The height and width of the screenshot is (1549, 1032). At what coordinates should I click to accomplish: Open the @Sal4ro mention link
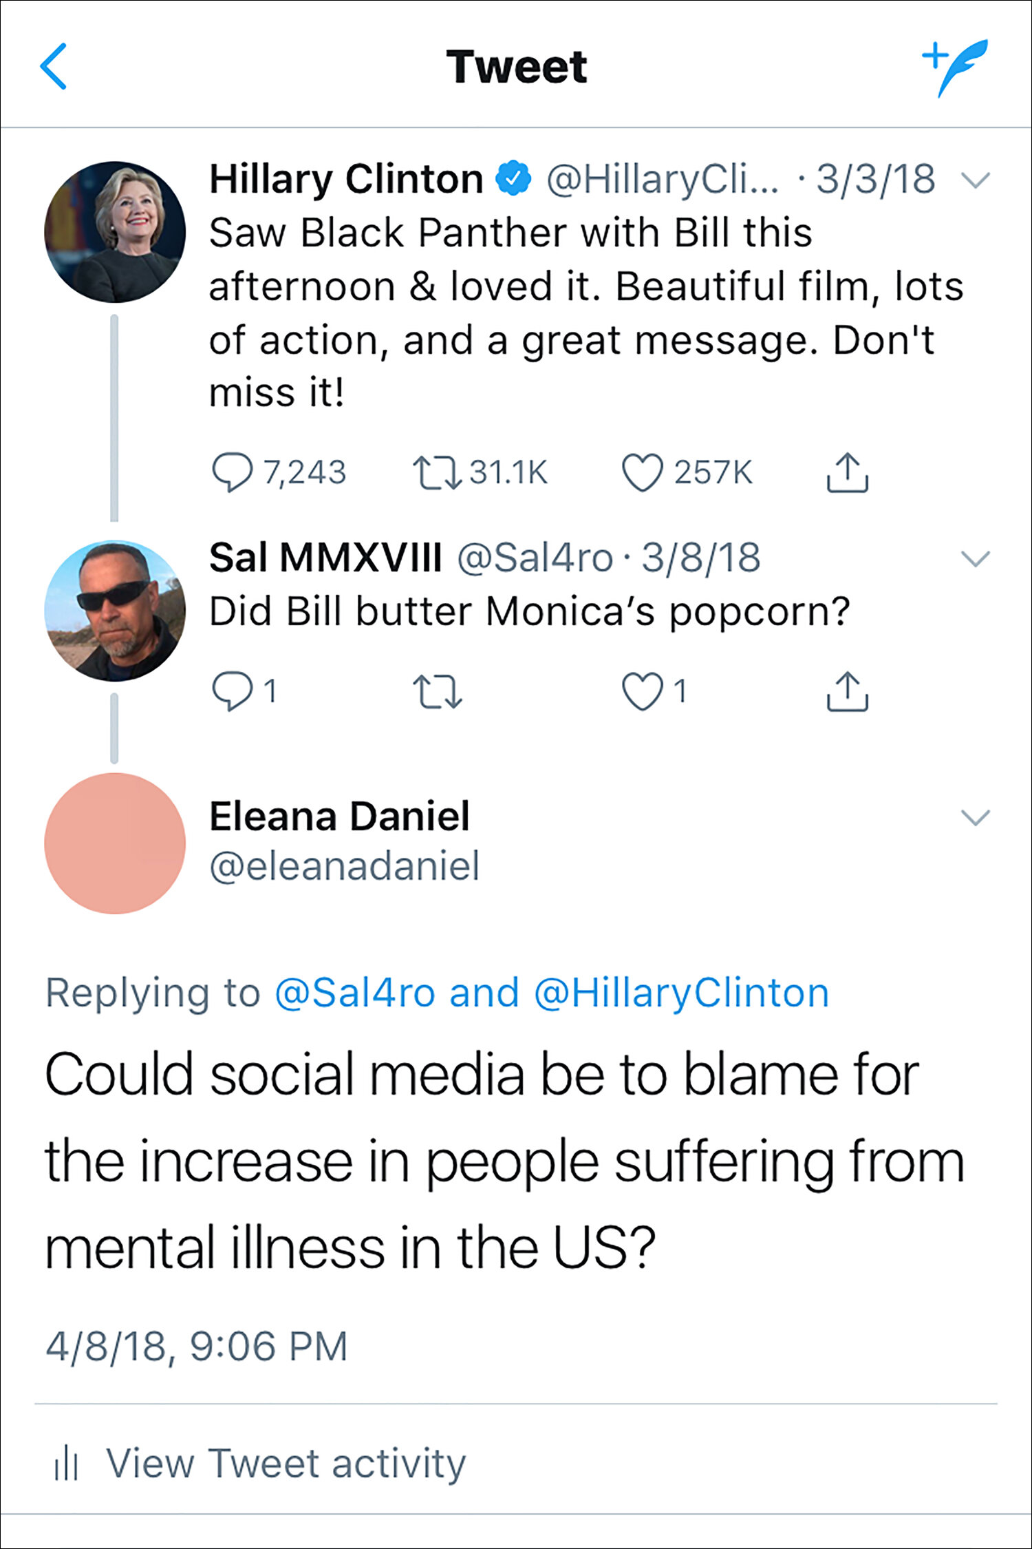[355, 993]
